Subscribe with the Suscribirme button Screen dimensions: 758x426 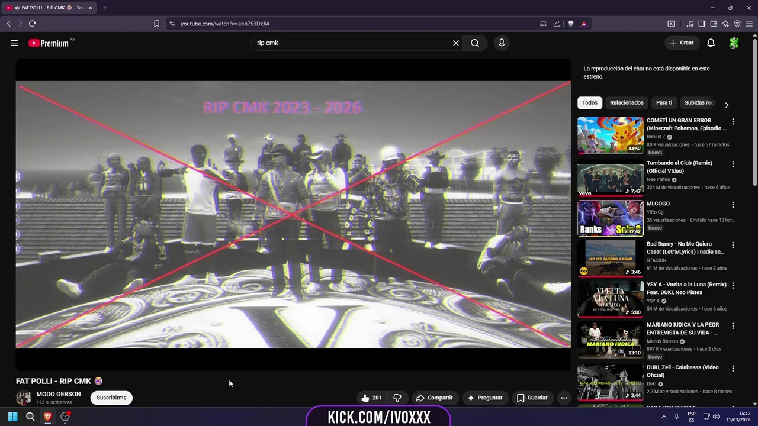point(111,398)
